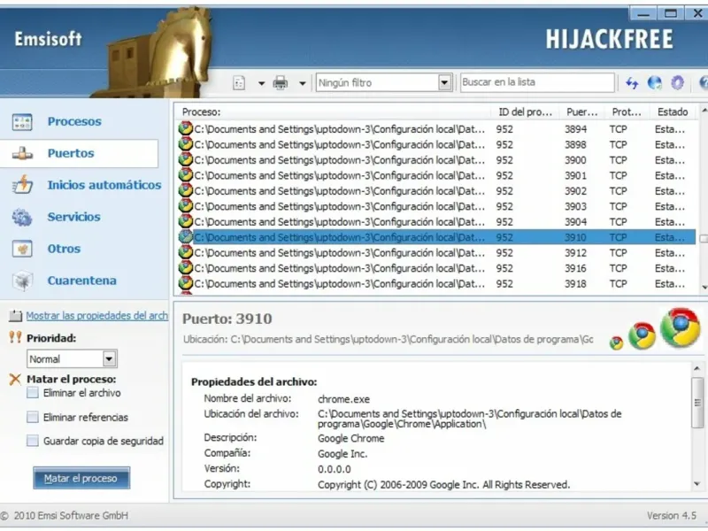
Task: Click the large Chrome icon in details header
Action: 681,328
